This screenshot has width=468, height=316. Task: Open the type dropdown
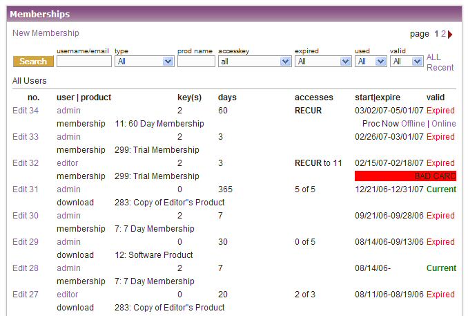tap(144, 62)
